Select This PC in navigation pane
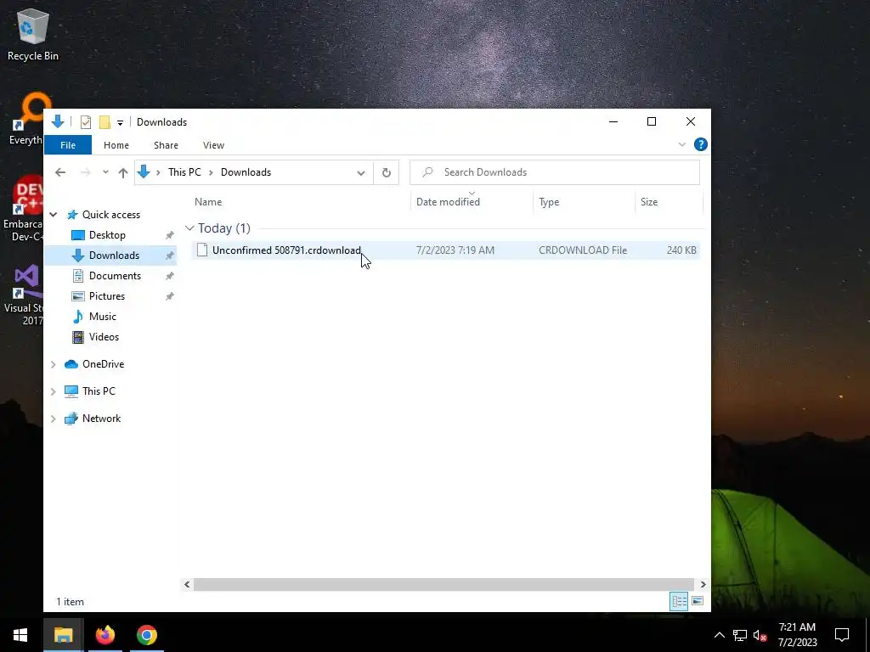Image resolution: width=870 pixels, height=652 pixels. coord(99,391)
